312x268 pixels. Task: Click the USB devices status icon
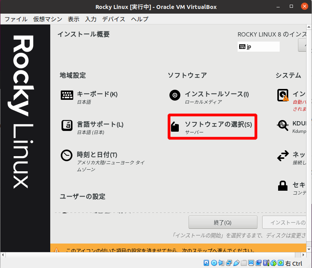pos(236,263)
